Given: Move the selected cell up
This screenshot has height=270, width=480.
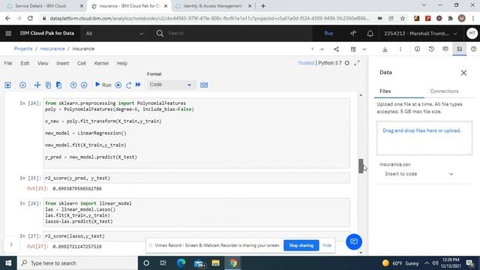Looking at the screenshot, I should click(x=73, y=85).
